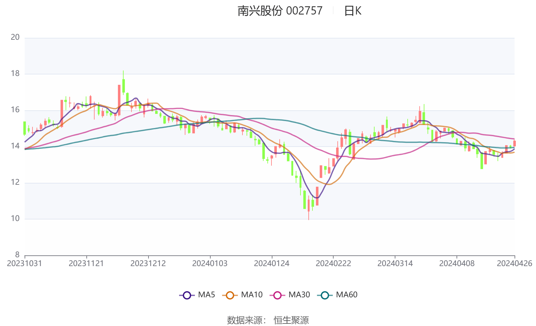Viewport: 536px width, 326px height.
Task: Click the x-axis date 20240314
Action: [395, 264]
